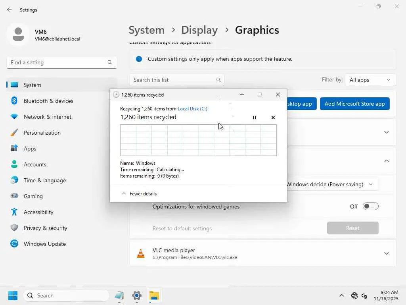Image resolution: width=406 pixels, height=305 pixels.
Task: Open the first pinned taskbar app icon
Action: coord(119,295)
